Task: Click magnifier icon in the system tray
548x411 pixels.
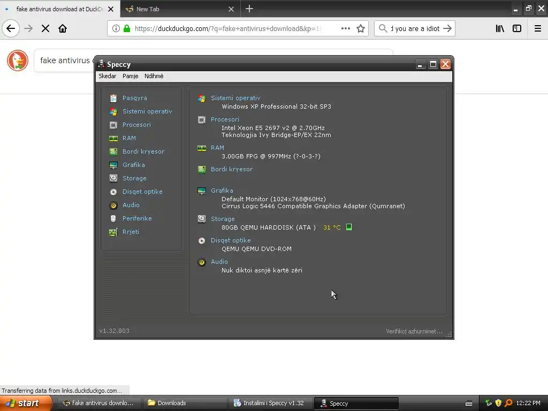Action: (x=508, y=403)
